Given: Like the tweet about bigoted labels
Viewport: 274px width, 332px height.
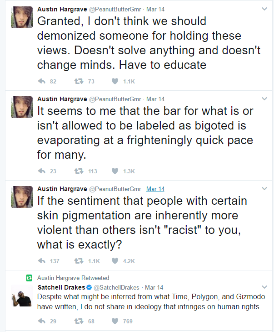Looking at the screenshot, I should [115, 171].
